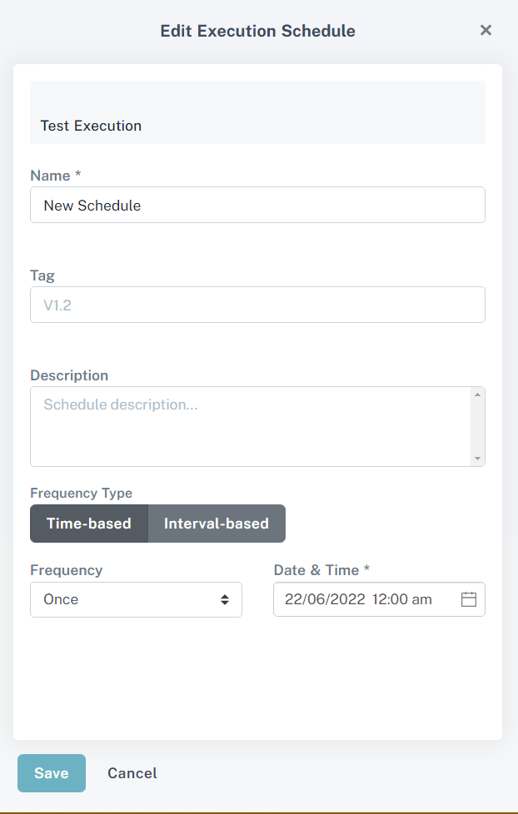Screen dimensions: 518x814
Task: Select the date value 22/06/2022
Action: point(325,599)
